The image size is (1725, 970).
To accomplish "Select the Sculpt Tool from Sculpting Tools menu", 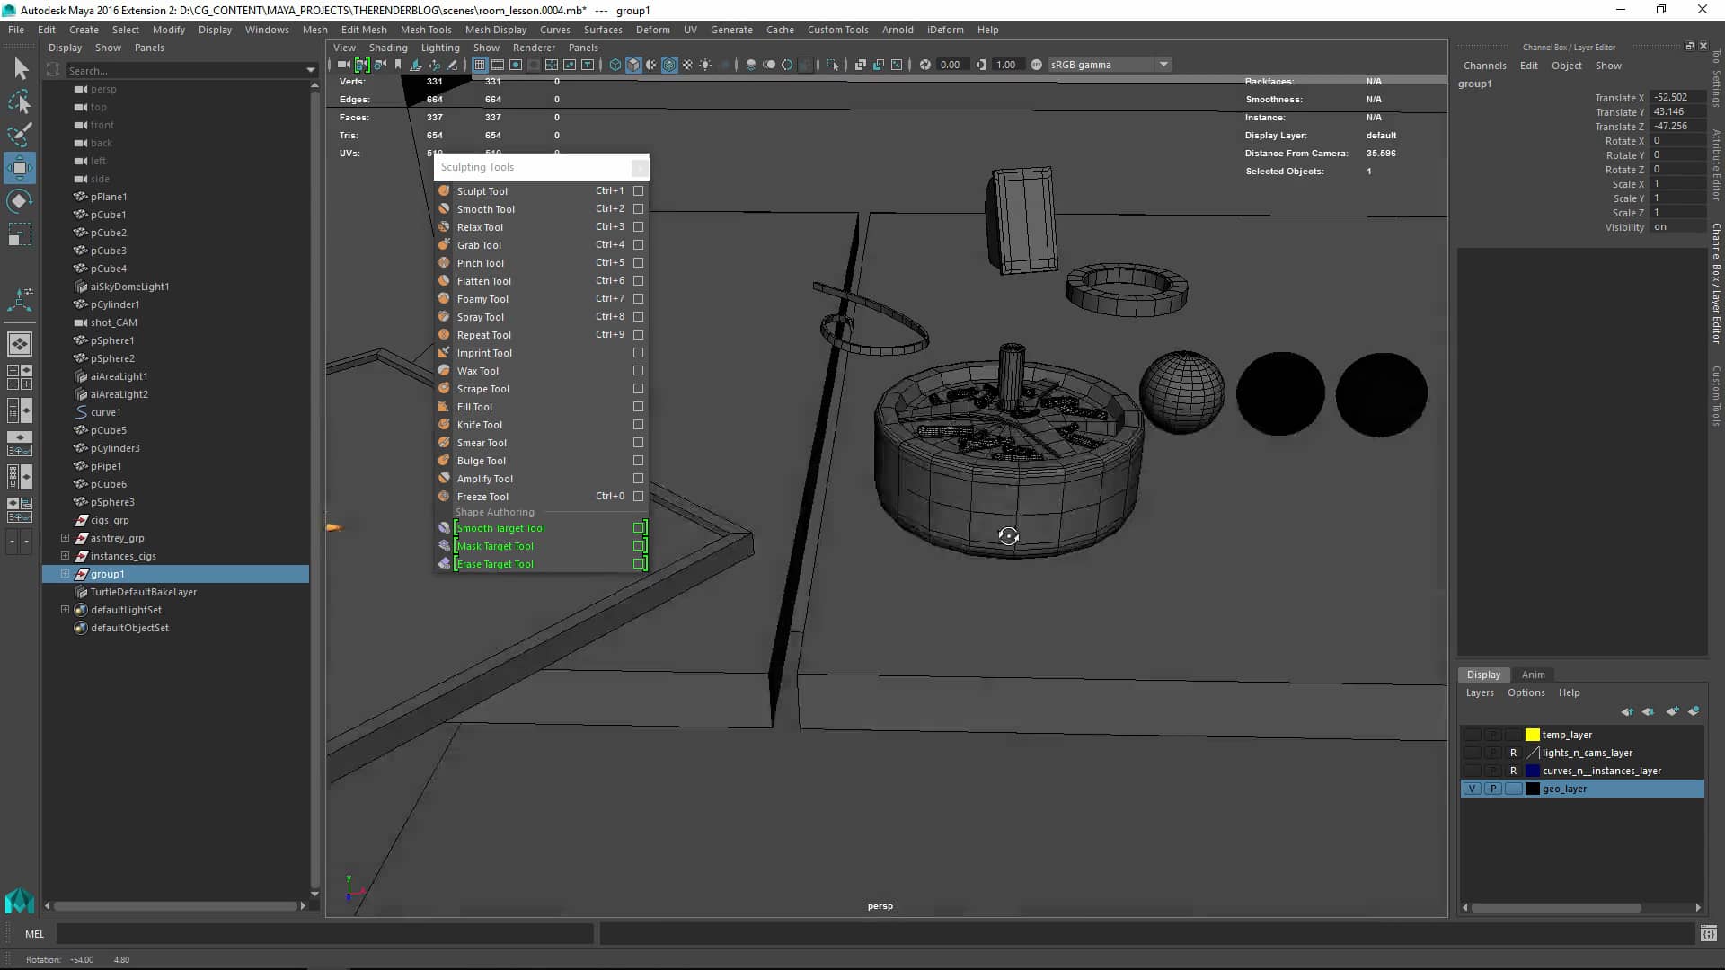I will click(x=482, y=190).
